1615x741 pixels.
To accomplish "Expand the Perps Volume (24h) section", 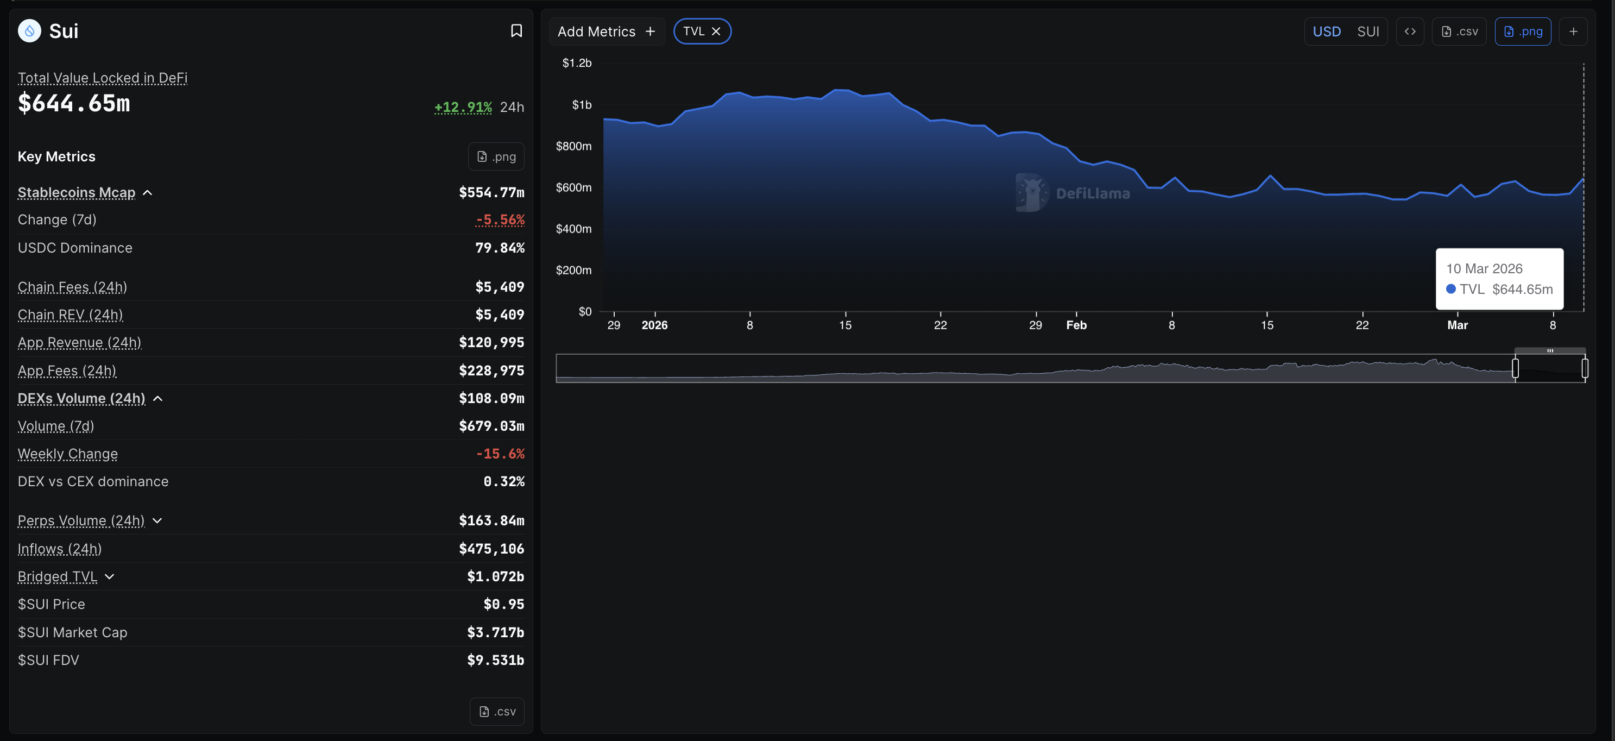I will coord(157,521).
